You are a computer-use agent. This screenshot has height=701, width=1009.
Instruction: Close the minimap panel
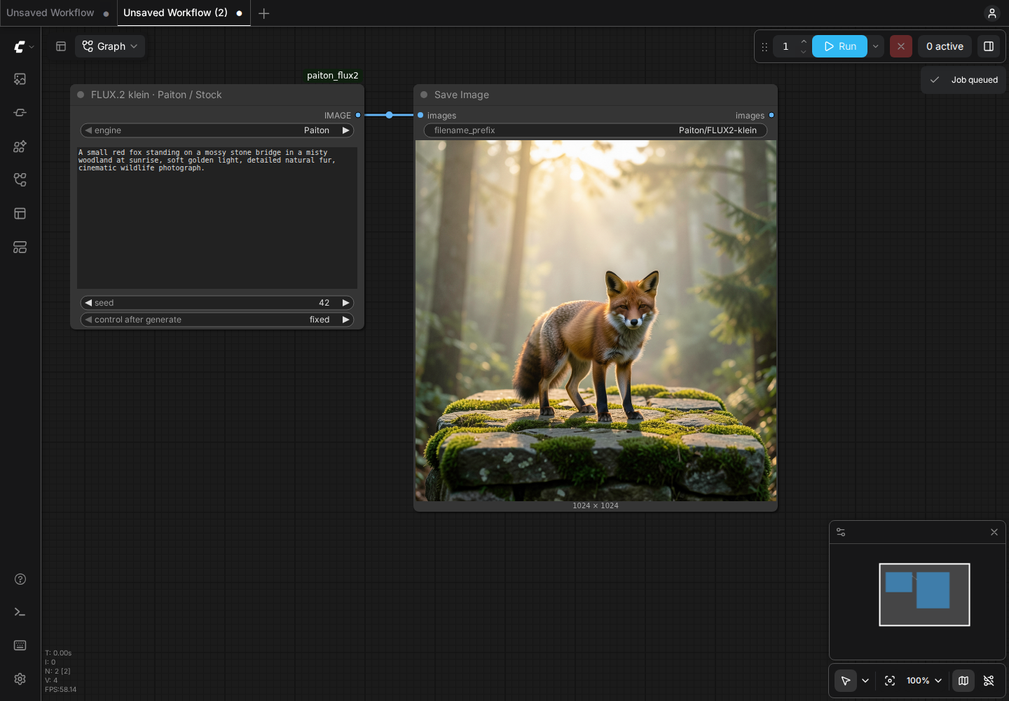pyautogui.click(x=994, y=532)
